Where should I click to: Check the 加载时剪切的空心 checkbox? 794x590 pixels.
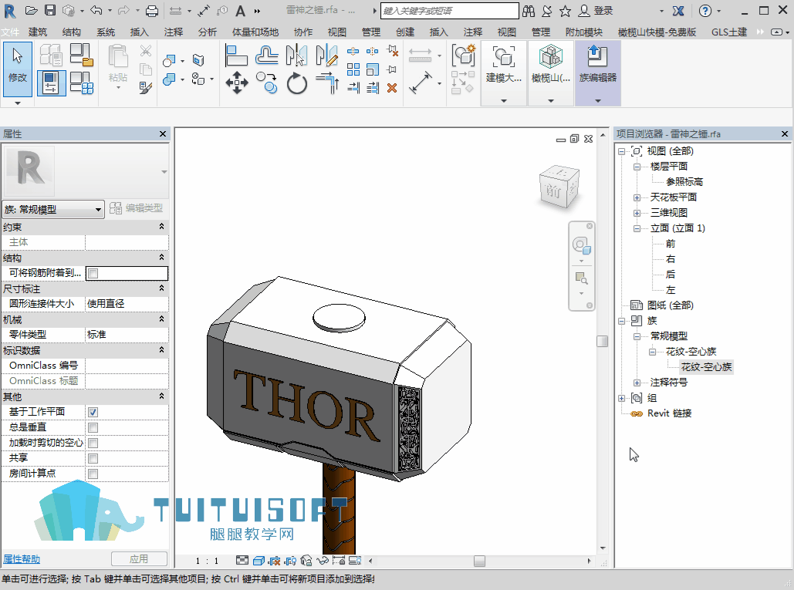93,443
